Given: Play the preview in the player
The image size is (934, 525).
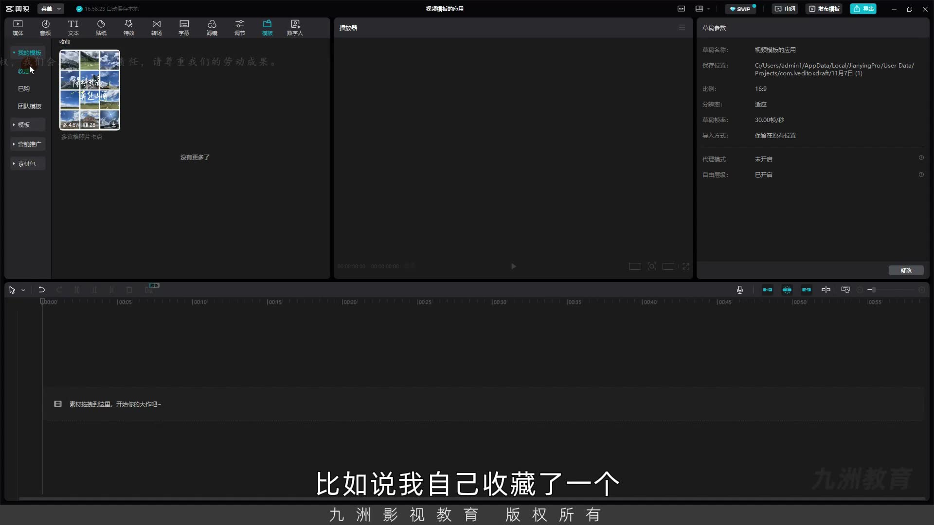Looking at the screenshot, I should coord(513,266).
